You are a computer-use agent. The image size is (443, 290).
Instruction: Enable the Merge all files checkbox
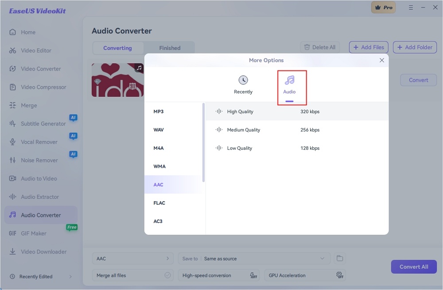click(167, 275)
